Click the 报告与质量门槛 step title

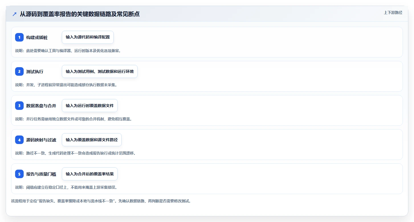tap(41, 174)
